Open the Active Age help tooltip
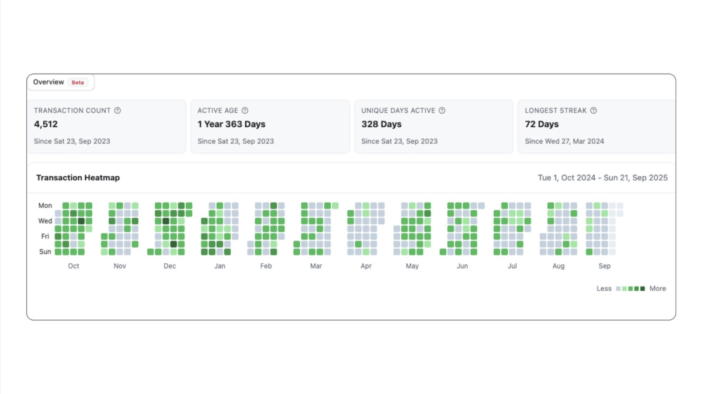Viewport: 701px width, 394px height. 244,110
